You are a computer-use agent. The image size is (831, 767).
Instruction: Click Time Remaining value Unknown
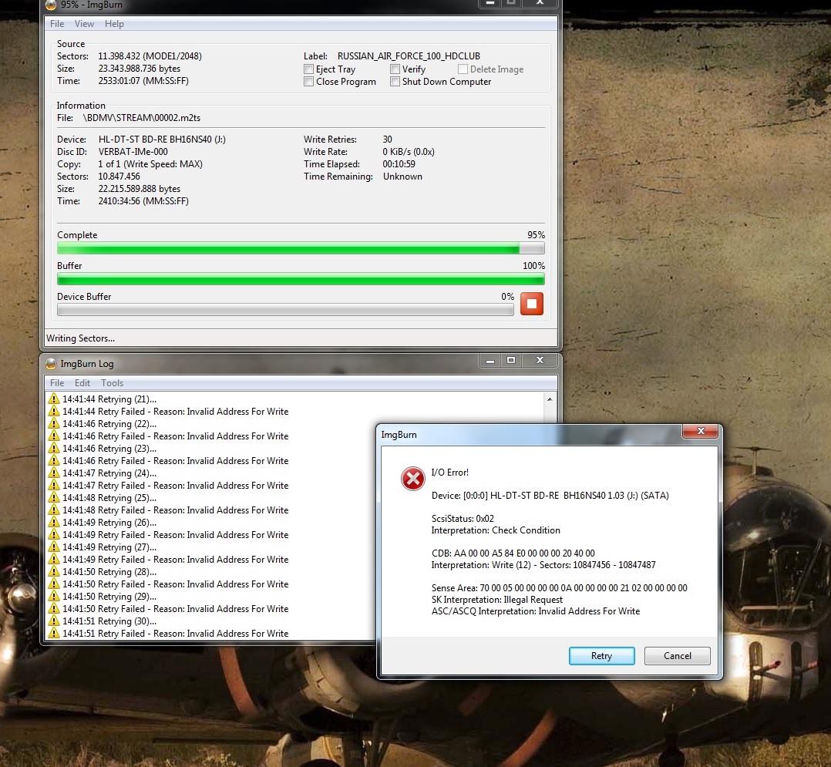tap(402, 177)
